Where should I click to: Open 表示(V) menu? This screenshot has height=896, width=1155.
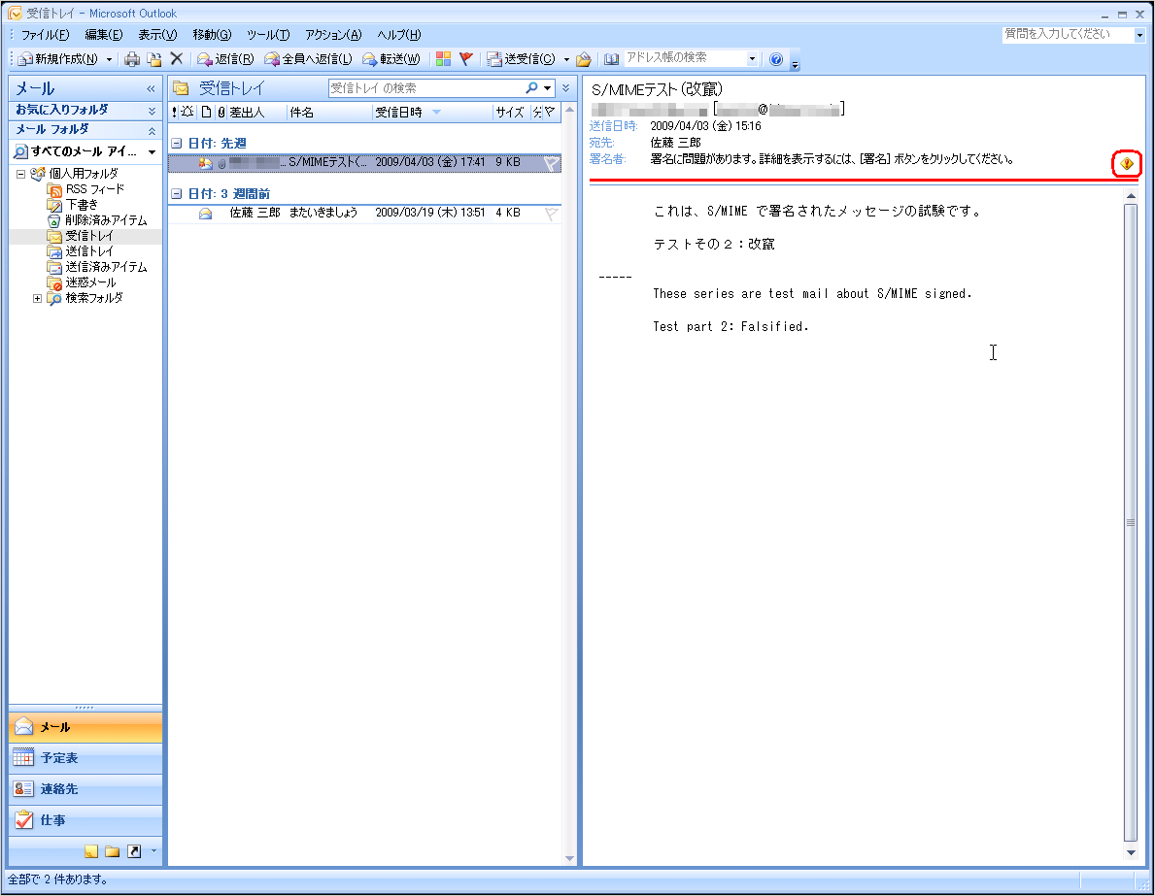point(157,35)
